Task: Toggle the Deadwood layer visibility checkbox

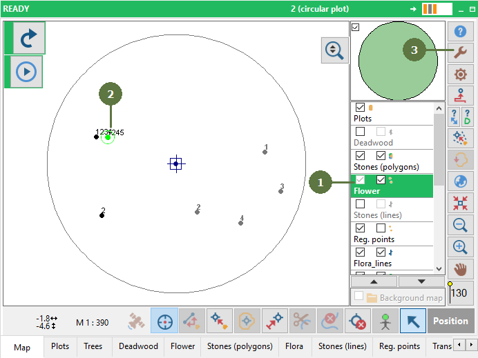Action: (x=360, y=132)
